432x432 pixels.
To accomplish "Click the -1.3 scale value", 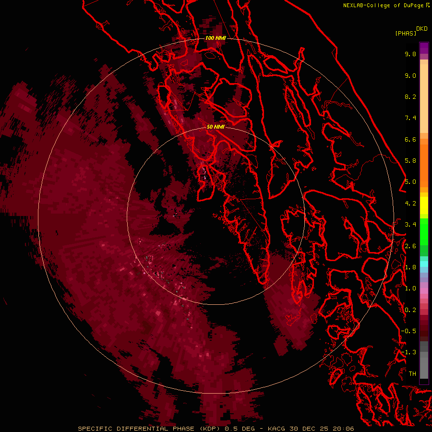I will click(408, 352).
